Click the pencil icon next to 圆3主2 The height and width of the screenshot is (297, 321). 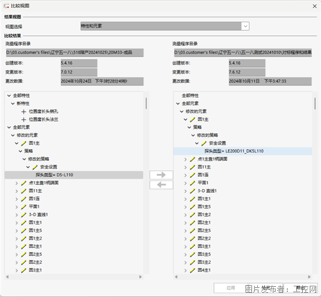click(x=192, y=262)
